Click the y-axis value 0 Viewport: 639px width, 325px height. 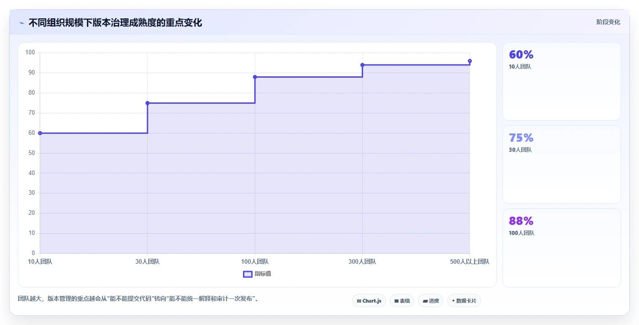[x=33, y=253]
